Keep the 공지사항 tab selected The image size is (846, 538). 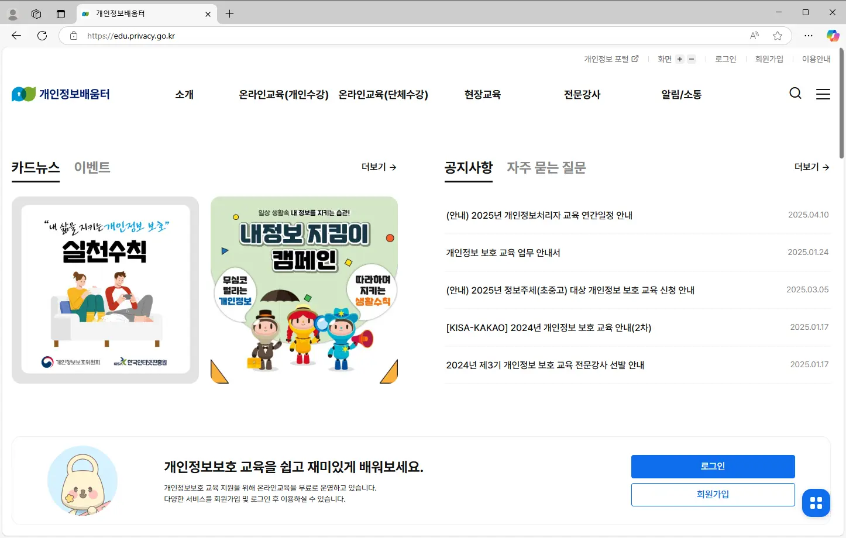tap(469, 168)
